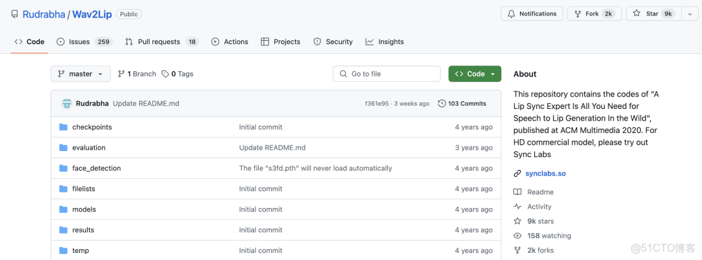This screenshot has width=702, height=260.
Task: Open the repository Activity pulse link
Action: click(518, 207)
